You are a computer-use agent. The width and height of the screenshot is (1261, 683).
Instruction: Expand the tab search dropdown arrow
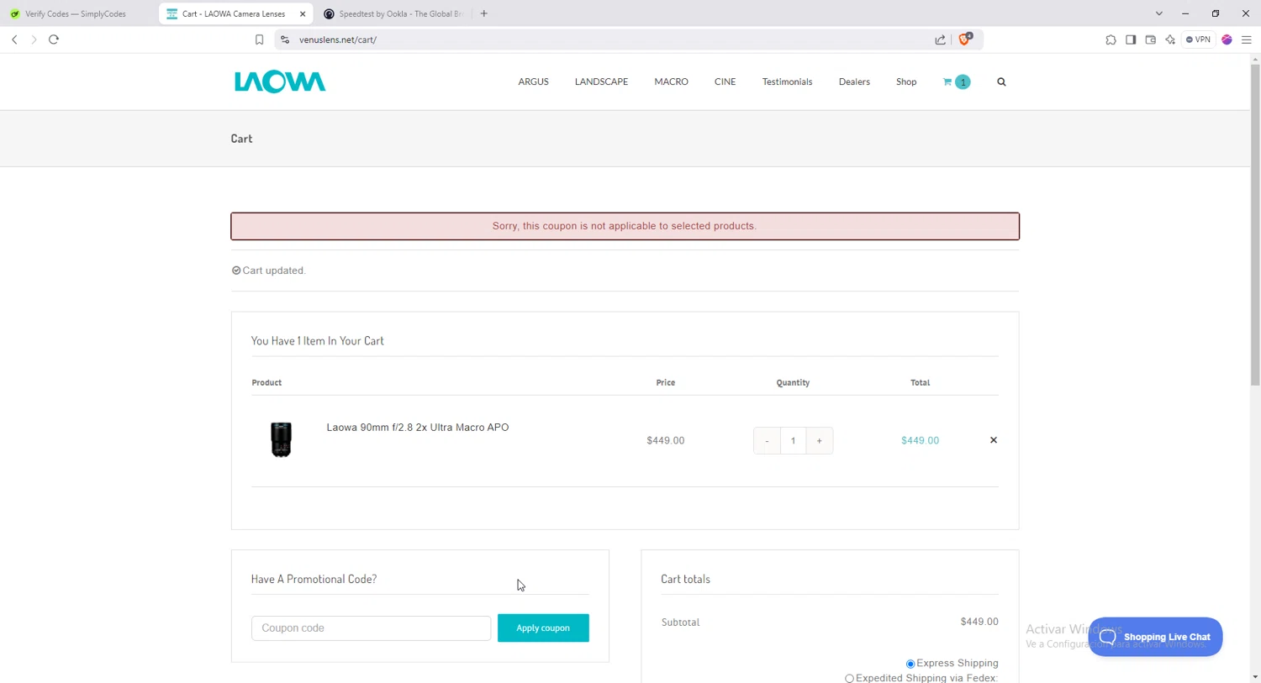tap(1158, 13)
